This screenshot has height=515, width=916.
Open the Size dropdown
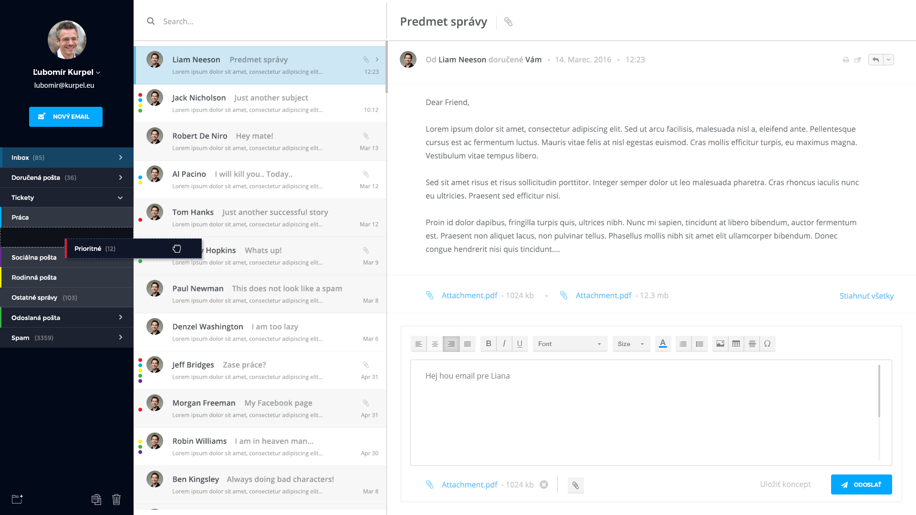tap(631, 344)
